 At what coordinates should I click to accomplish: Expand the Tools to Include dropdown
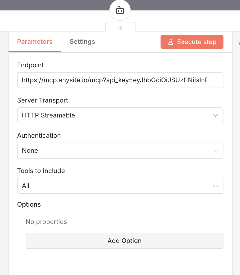[120, 186]
